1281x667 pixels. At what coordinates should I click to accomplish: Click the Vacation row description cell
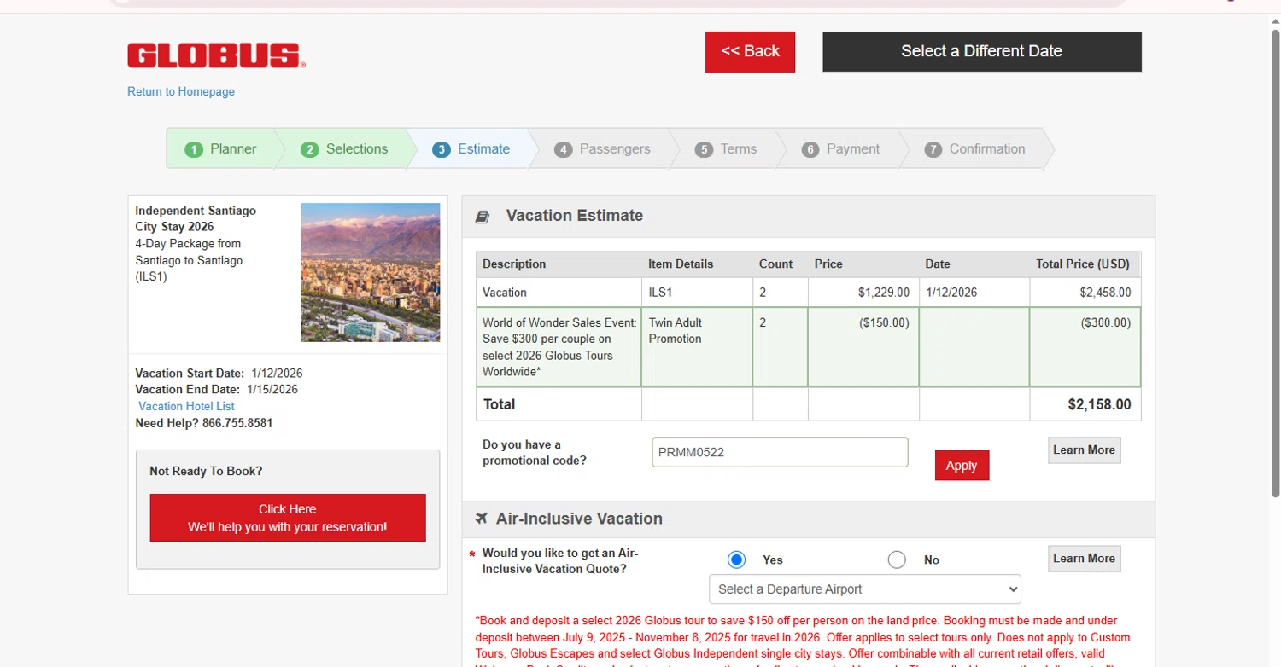559,292
